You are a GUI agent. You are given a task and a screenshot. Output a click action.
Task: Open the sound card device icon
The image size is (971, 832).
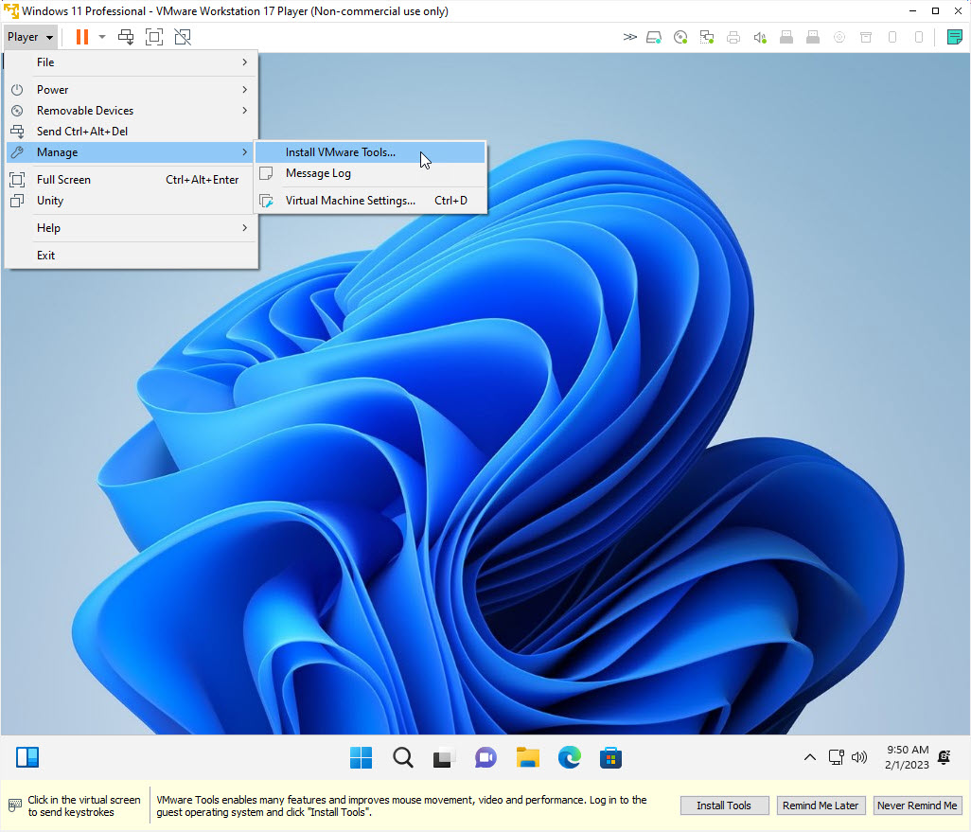click(760, 37)
